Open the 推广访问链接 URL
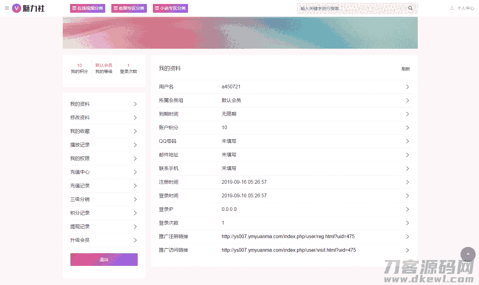This screenshot has height=285, width=479. click(289, 250)
